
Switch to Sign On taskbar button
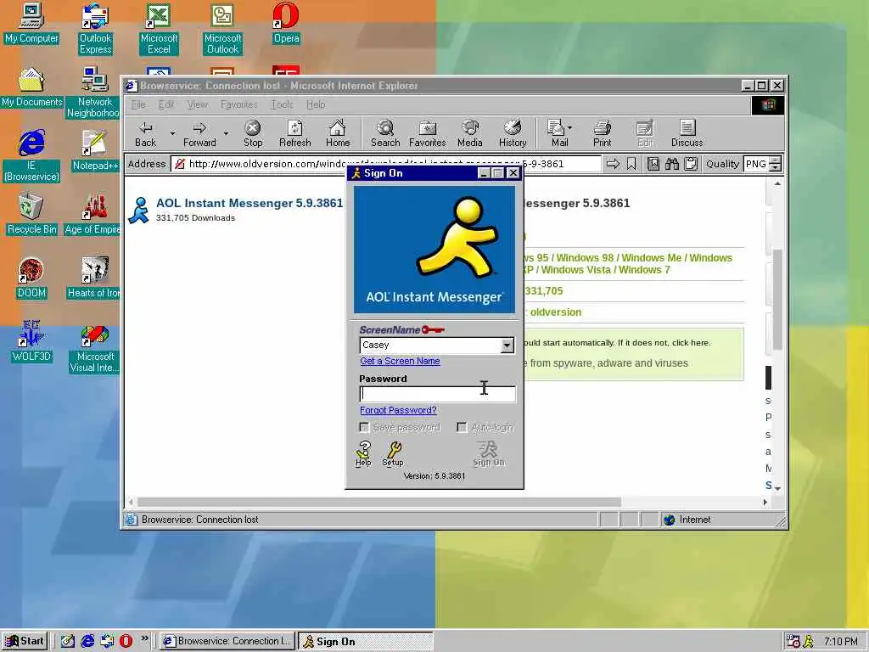pyautogui.click(x=365, y=642)
